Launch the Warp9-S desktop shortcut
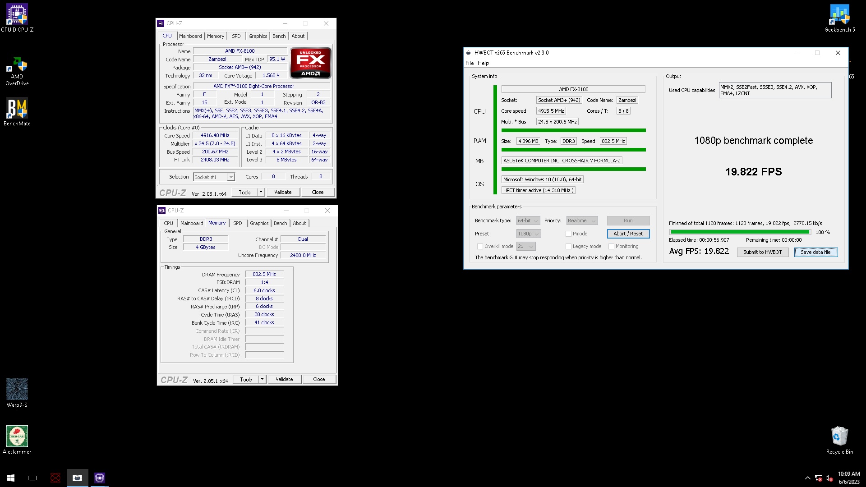 (x=17, y=393)
